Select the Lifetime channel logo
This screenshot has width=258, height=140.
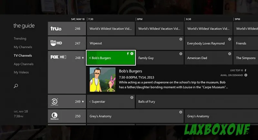point(55,116)
